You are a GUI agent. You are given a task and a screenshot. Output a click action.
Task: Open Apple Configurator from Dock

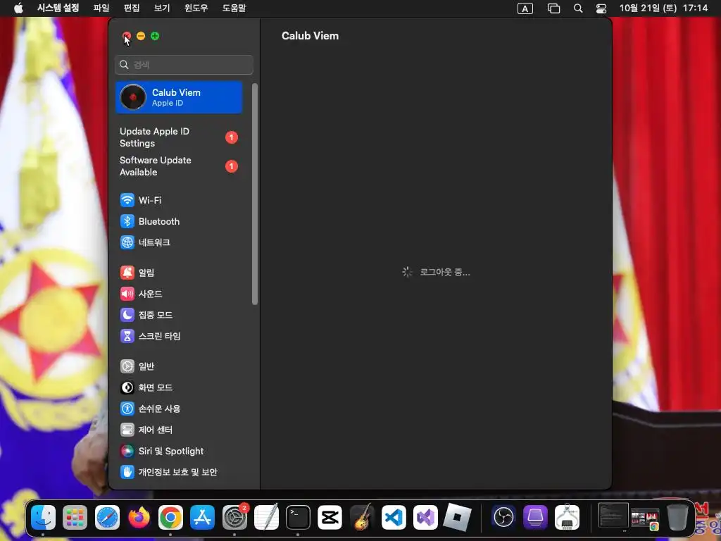click(535, 517)
